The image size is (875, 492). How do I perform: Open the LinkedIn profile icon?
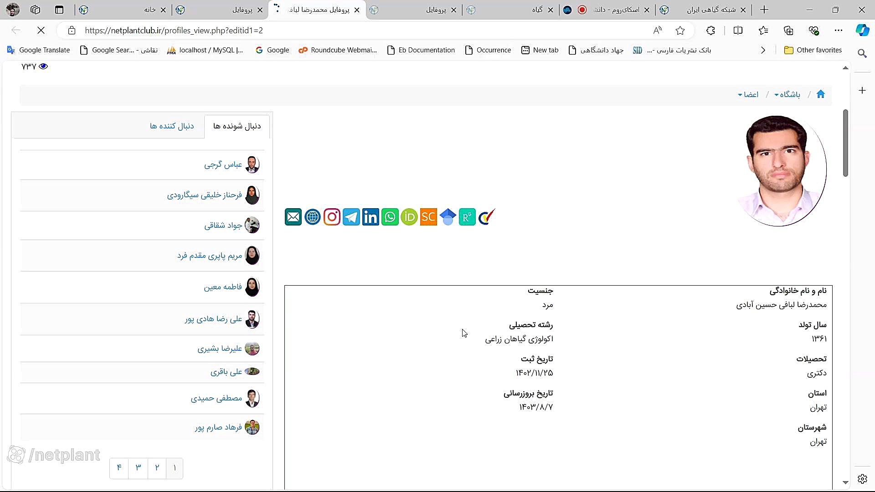371,217
